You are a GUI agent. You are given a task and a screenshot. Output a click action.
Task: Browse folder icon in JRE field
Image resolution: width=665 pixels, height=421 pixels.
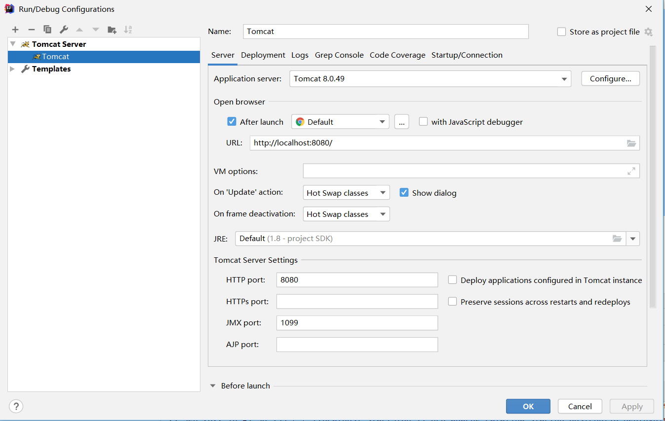click(x=617, y=239)
